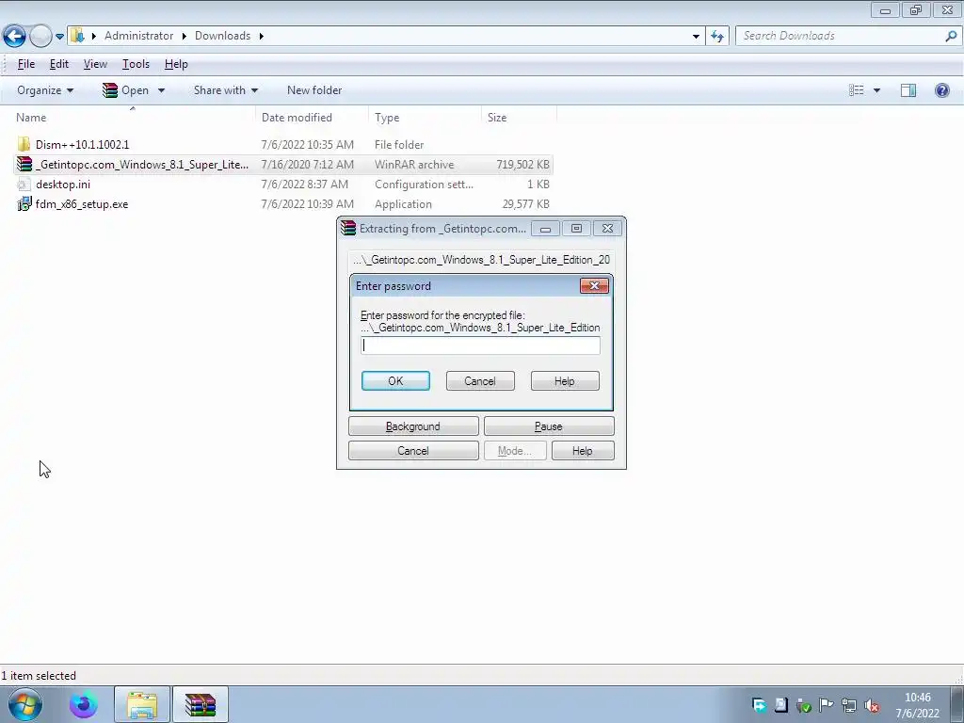Click the Action Center flag tray icon
This screenshot has height=723, width=964.
pyautogui.click(x=827, y=705)
